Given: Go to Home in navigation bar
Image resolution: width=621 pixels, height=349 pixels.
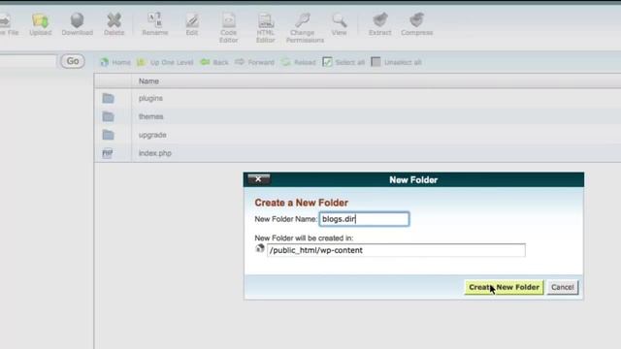Looking at the screenshot, I should (115, 62).
